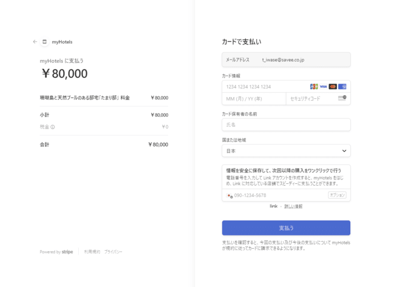Open the 利用規約 terms link
Screen dimensions: 399x287
point(92,252)
